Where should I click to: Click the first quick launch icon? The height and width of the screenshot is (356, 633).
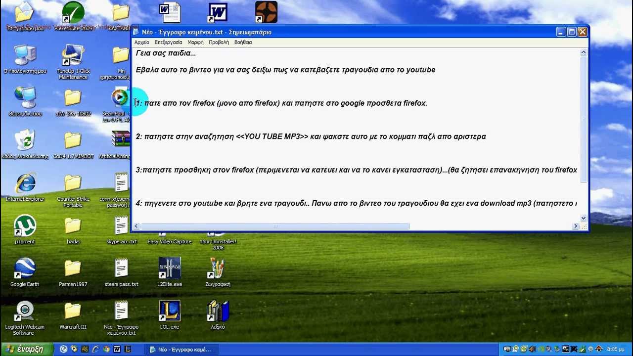tap(63, 349)
